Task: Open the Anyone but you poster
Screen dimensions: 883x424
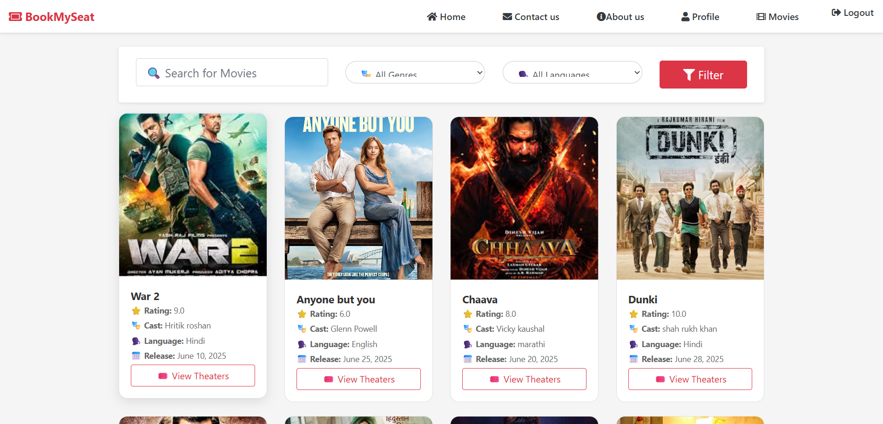Action: [358, 198]
